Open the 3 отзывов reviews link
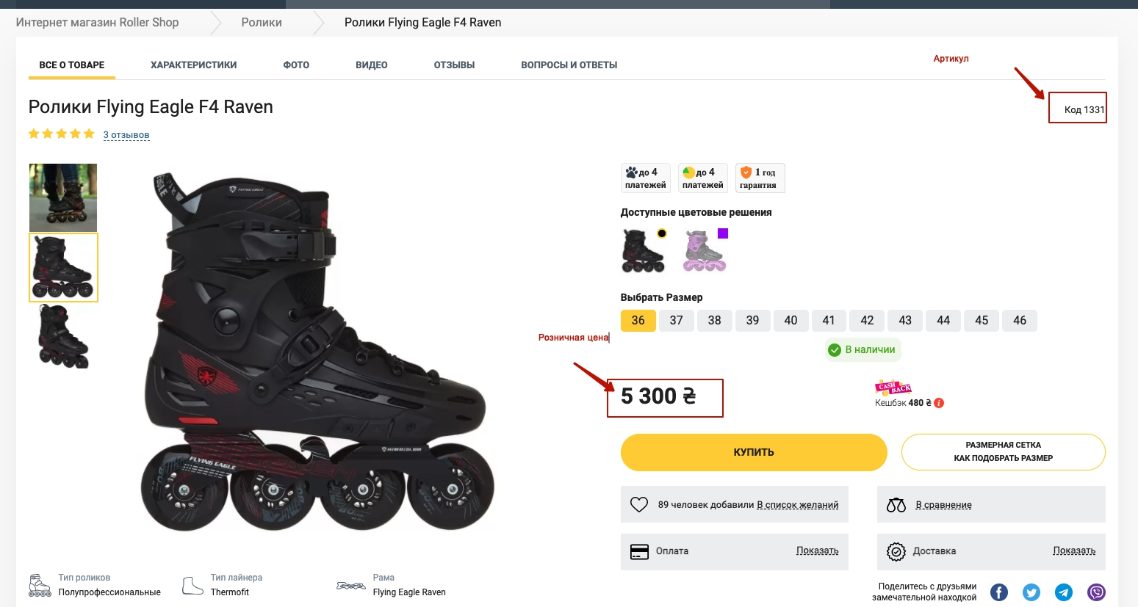The image size is (1138, 607). pos(126,135)
